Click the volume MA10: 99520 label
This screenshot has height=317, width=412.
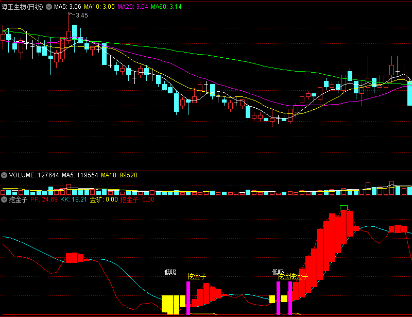point(119,175)
